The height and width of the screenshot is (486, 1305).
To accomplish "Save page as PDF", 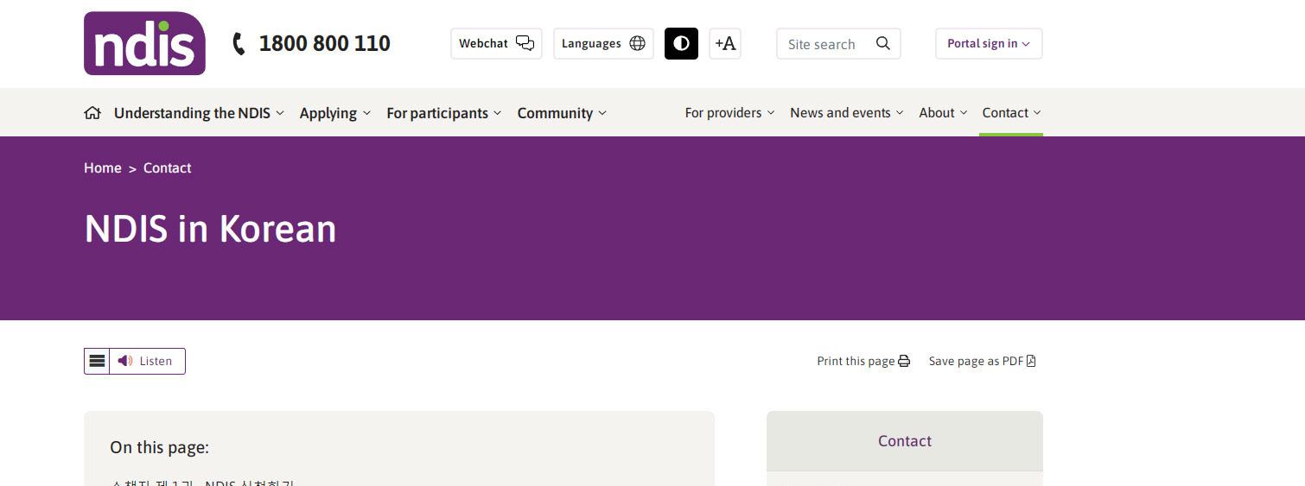I will (x=983, y=361).
